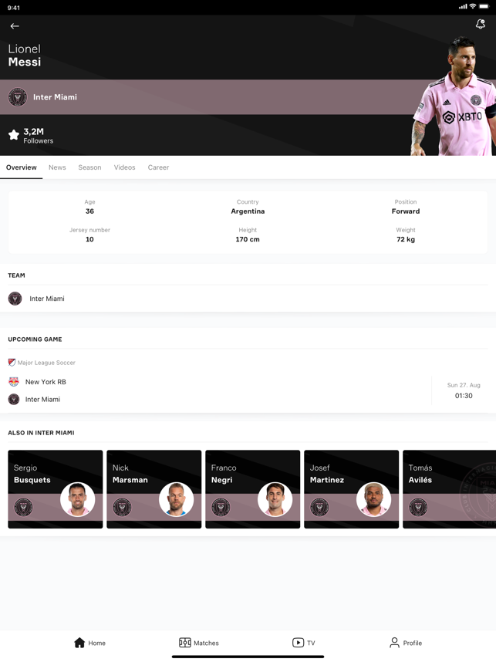
Task: Tap the UPCOMING GAME heading
Action: pos(35,339)
